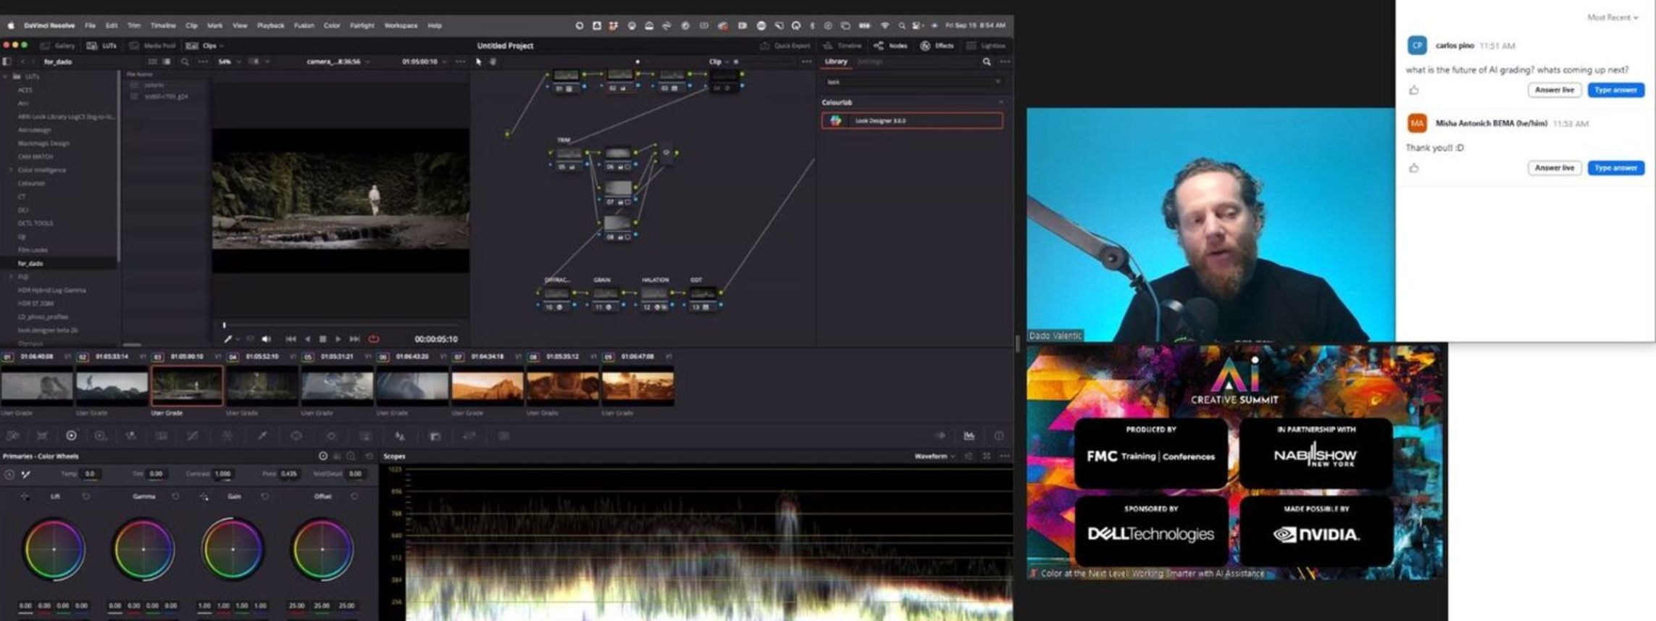Viewport: 1656px width, 621px height.
Task: Open the Waveform scope type dropdown
Action: [x=934, y=457]
